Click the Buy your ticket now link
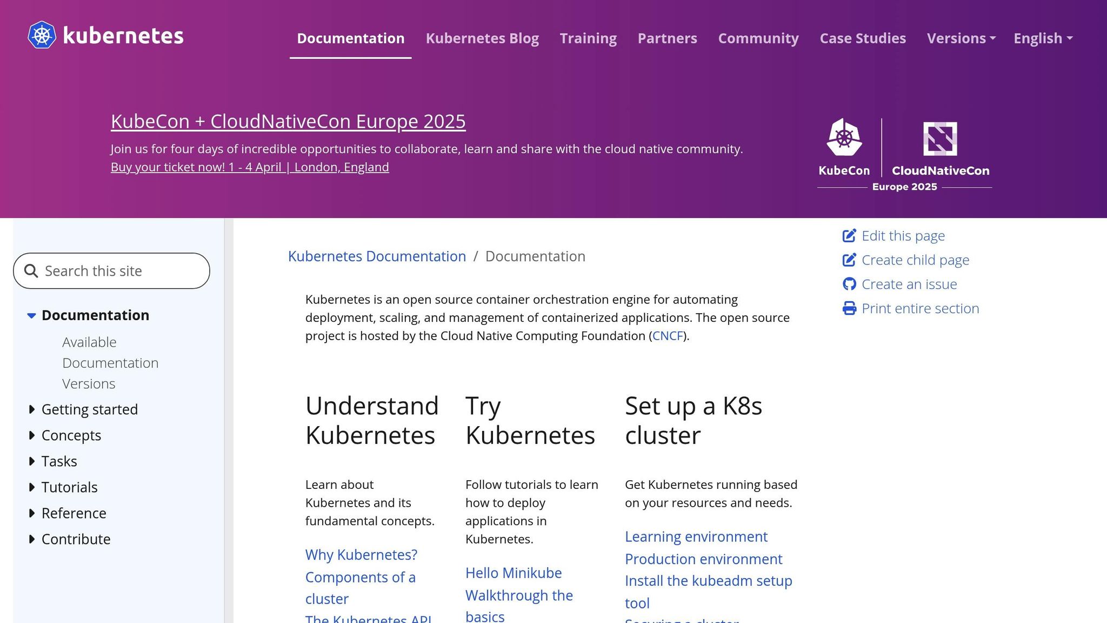The height and width of the screenshot is (623, 1107). [x=249, y=167]
